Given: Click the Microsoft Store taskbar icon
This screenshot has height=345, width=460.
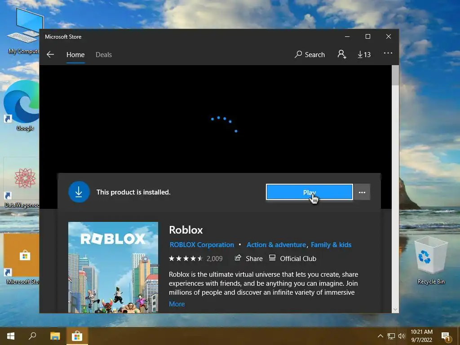Looking at the screenshot, I should pyautogui.click(x=77, y=336).
